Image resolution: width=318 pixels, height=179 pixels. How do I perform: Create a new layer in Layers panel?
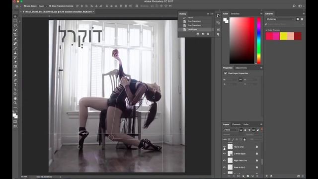[253, 176]
